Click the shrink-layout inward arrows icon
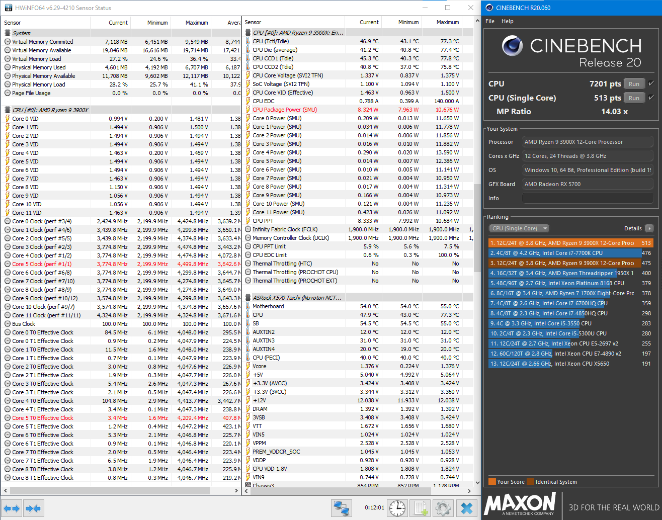Screen dimensions: 662x520 pyautogui.click(x=33, y=508)
